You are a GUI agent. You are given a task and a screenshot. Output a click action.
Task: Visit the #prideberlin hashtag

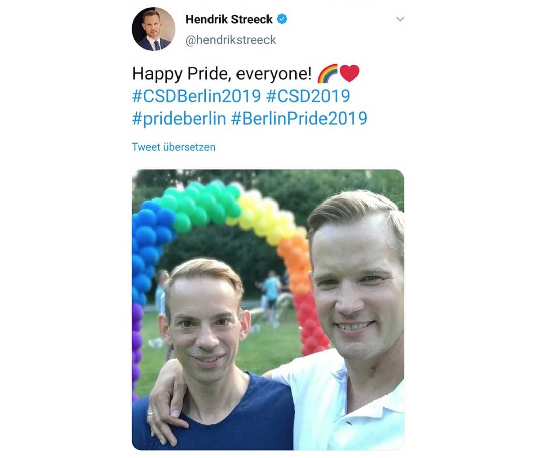[x=179, y=119]
